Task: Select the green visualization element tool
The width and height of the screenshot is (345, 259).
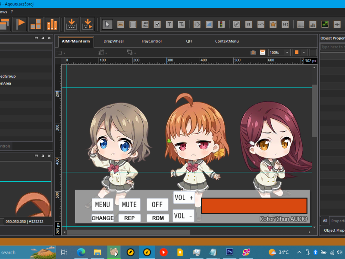Action: click(x=325, y=24)
